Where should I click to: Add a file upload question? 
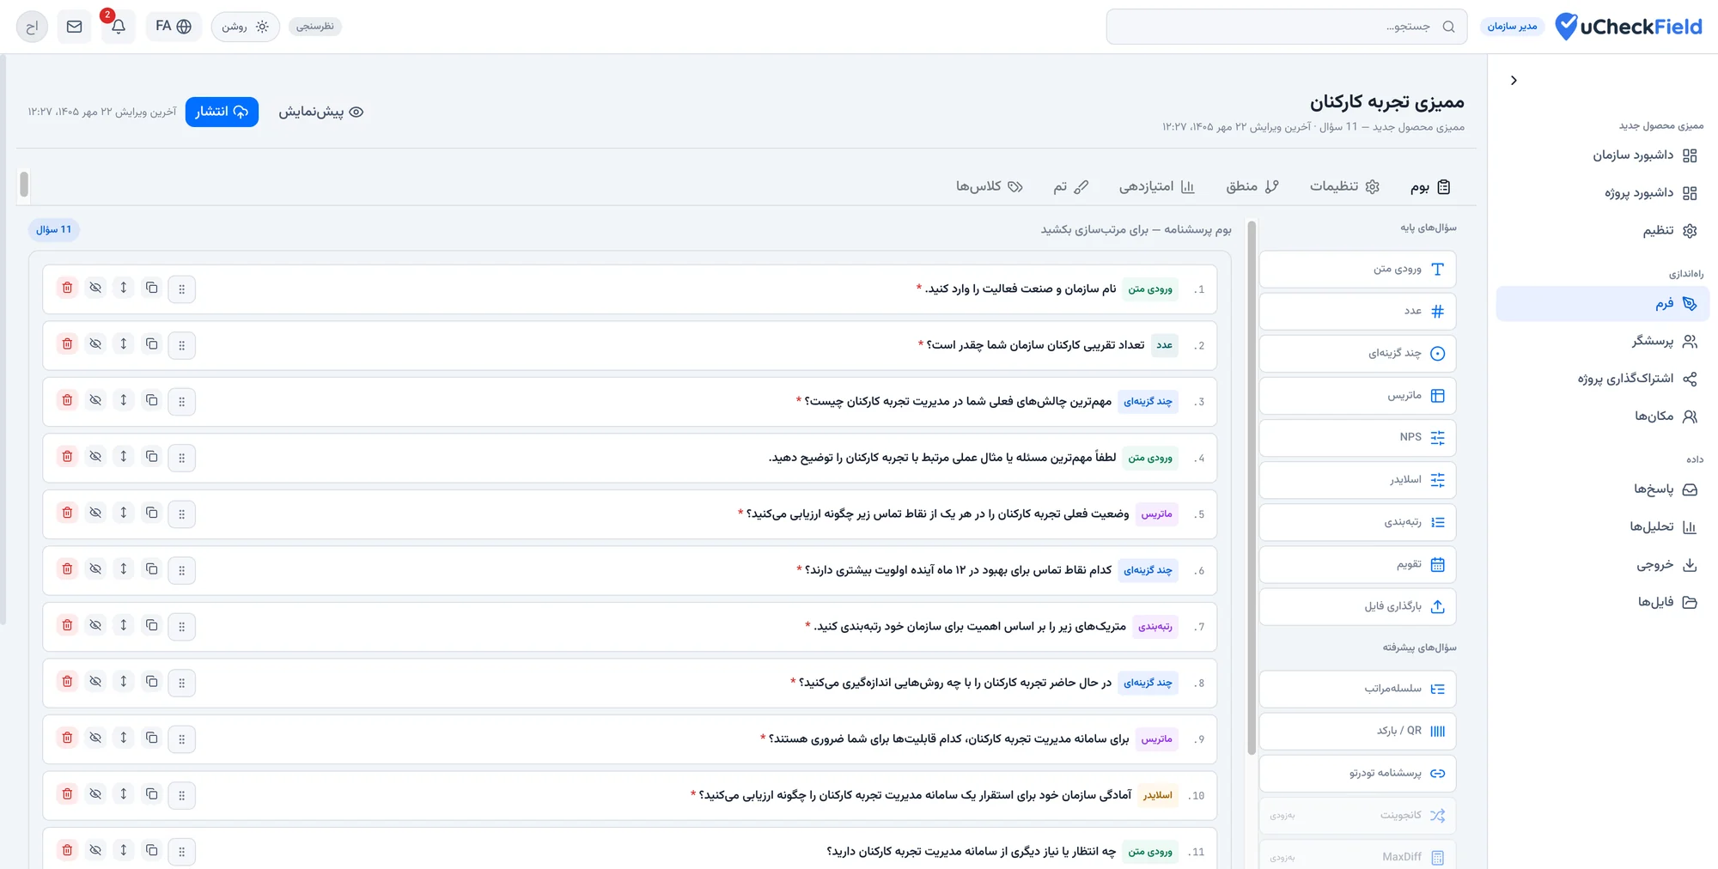click(x=1357, y=607)
